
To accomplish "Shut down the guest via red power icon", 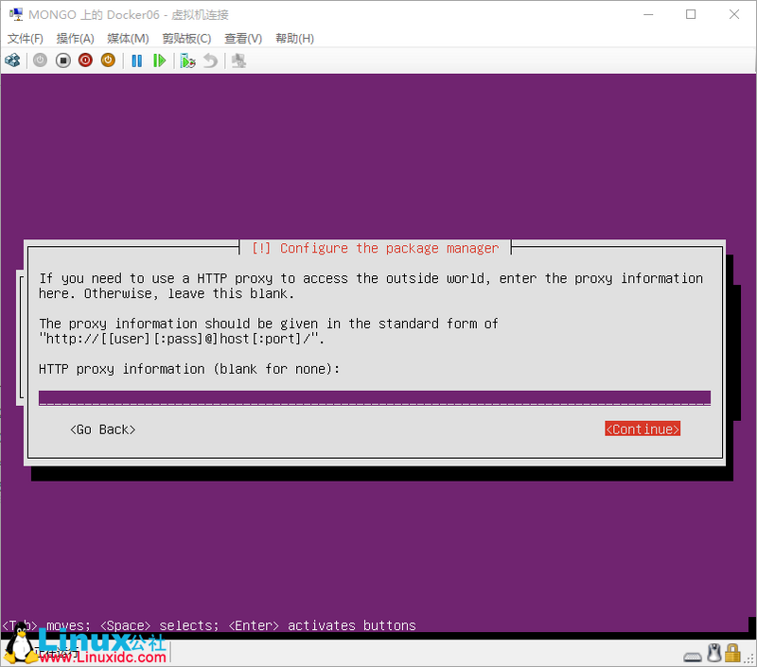I will pyautogui.click(x=85, y=59).
